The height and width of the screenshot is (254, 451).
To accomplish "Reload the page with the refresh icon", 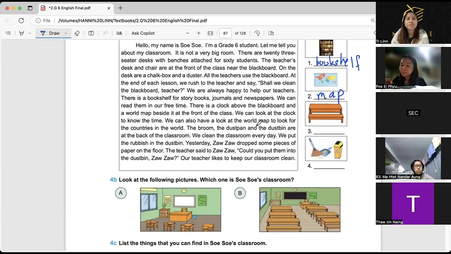I will click(21, 20).
